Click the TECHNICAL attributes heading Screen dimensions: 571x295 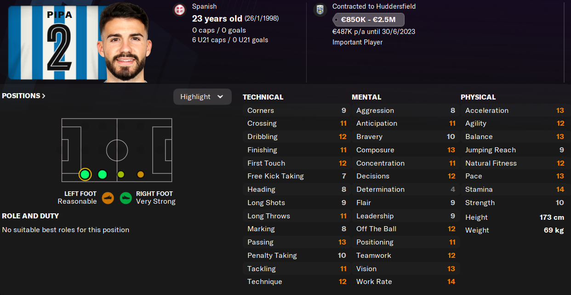pos(263,97)
